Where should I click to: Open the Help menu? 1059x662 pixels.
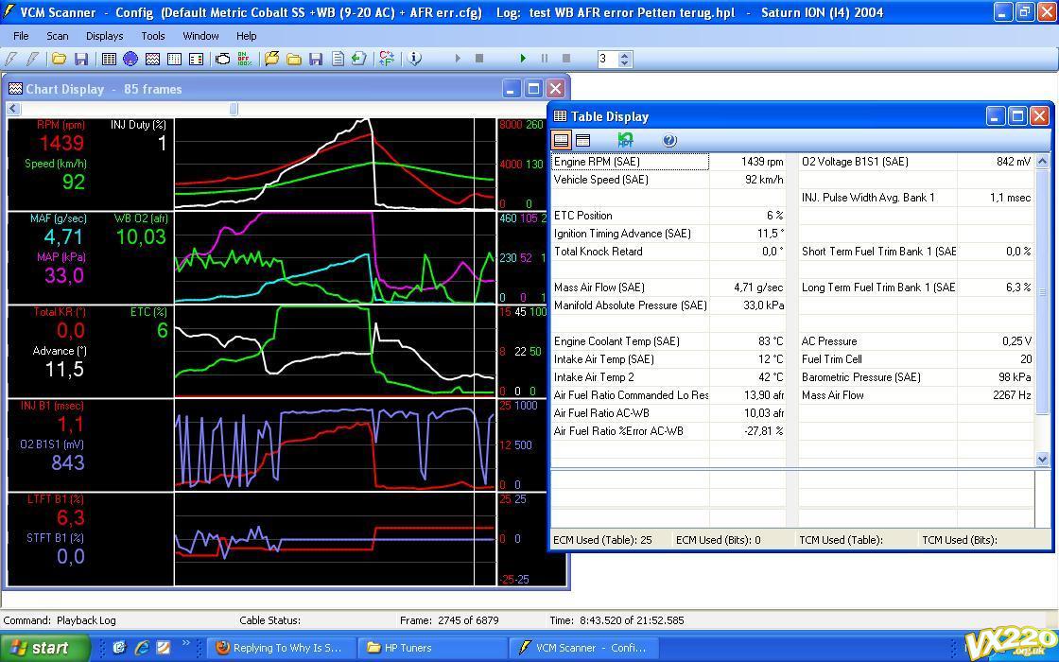[247, 36]
